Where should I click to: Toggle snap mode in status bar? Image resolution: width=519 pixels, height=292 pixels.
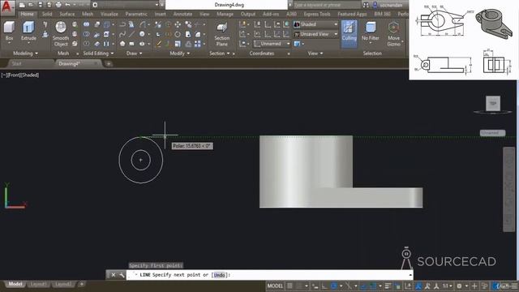click(x=299, y=286)
